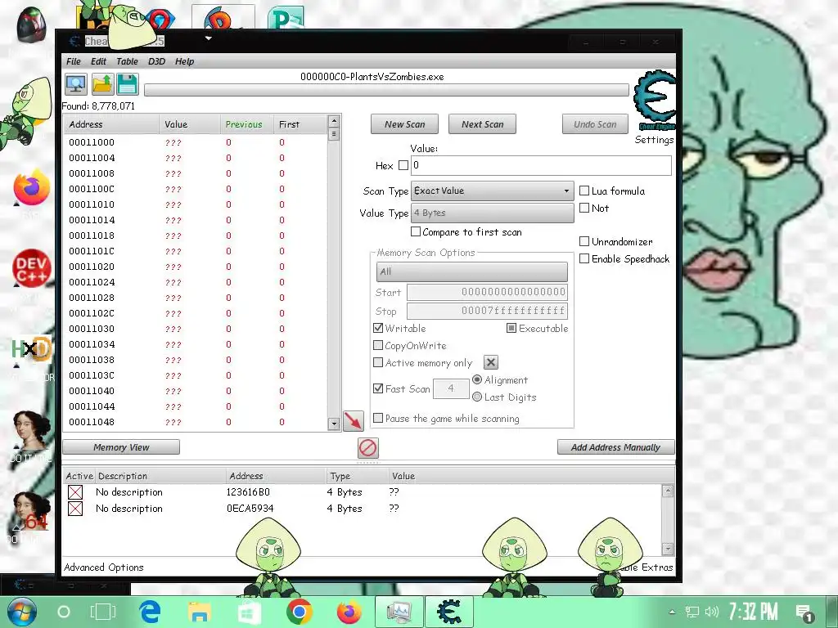Click the scan progress bar
The image size is (838, 628).
pos(386,90)
